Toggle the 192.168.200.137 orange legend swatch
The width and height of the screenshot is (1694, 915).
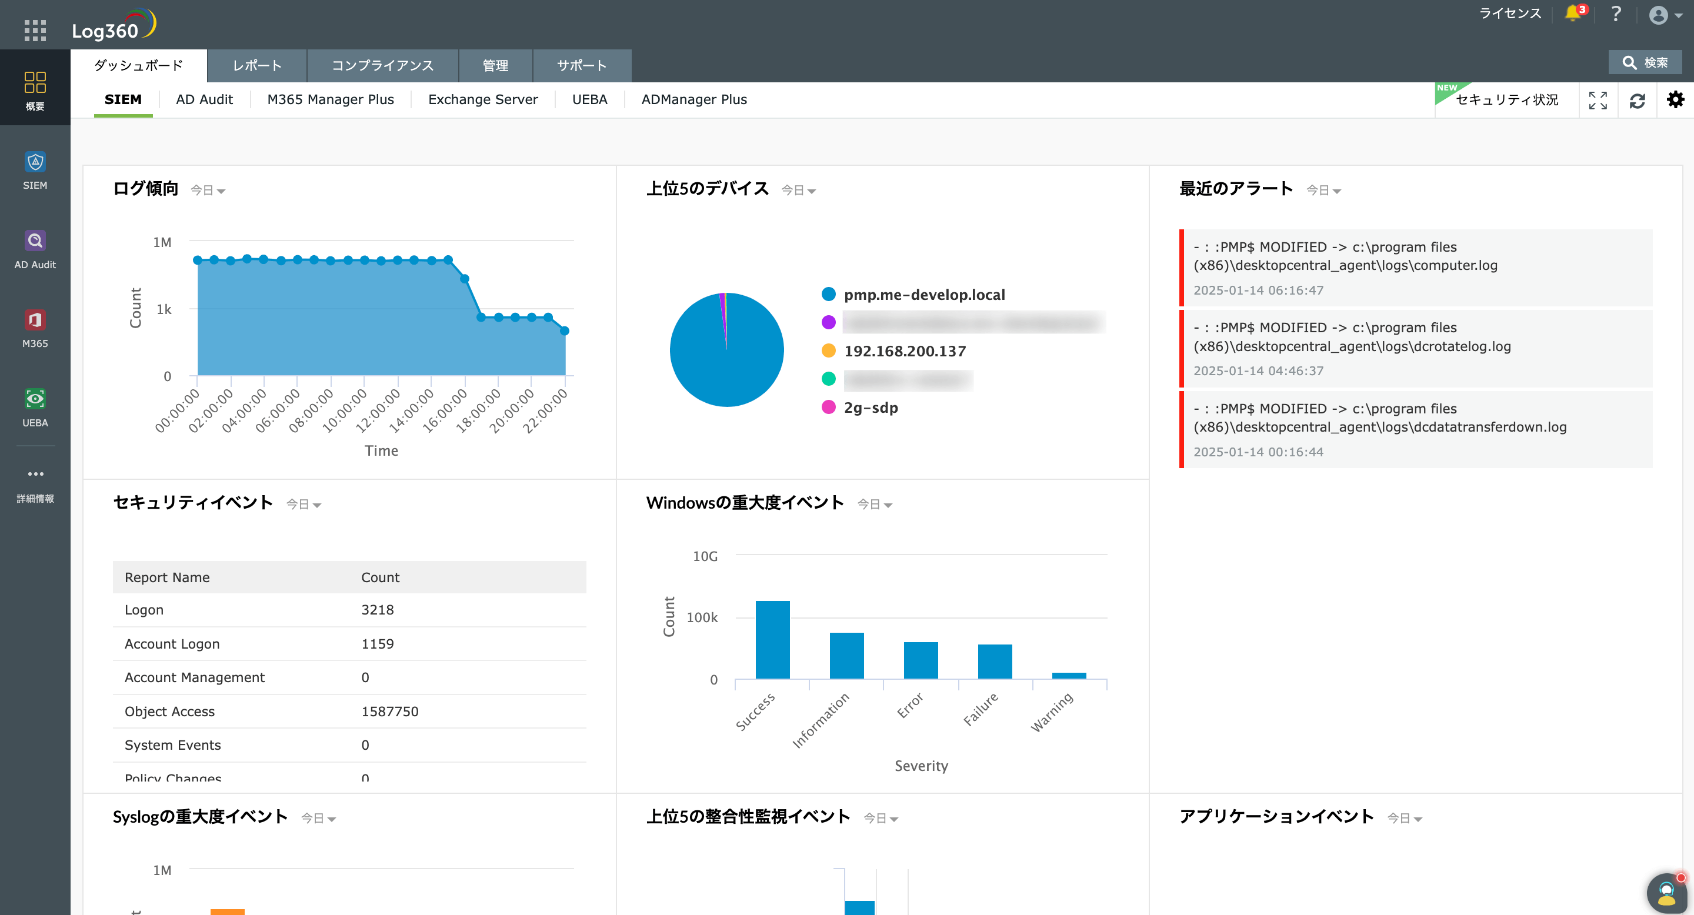coord(828,351)
